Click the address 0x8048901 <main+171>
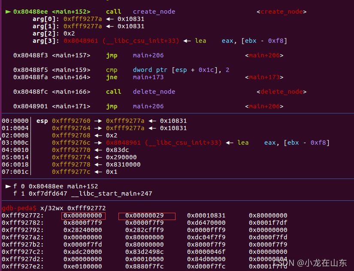Image resolution: width=354 pixels, height=271 pixels. click(51, 106)
